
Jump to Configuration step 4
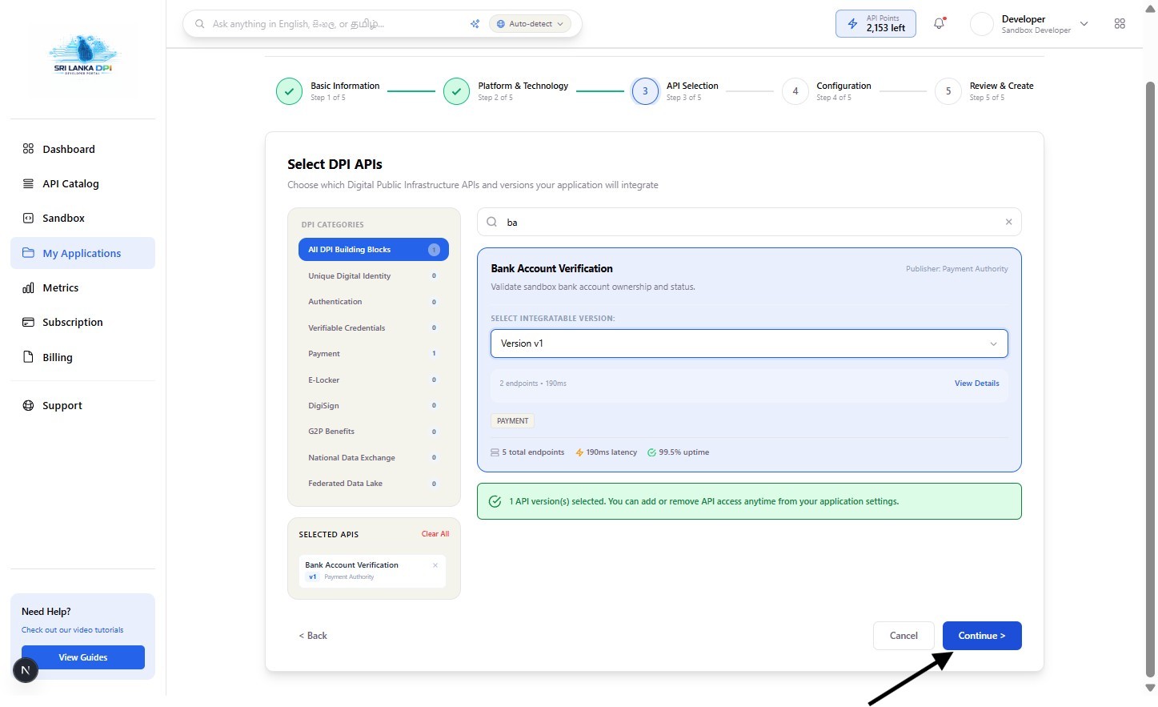point(827,91)
